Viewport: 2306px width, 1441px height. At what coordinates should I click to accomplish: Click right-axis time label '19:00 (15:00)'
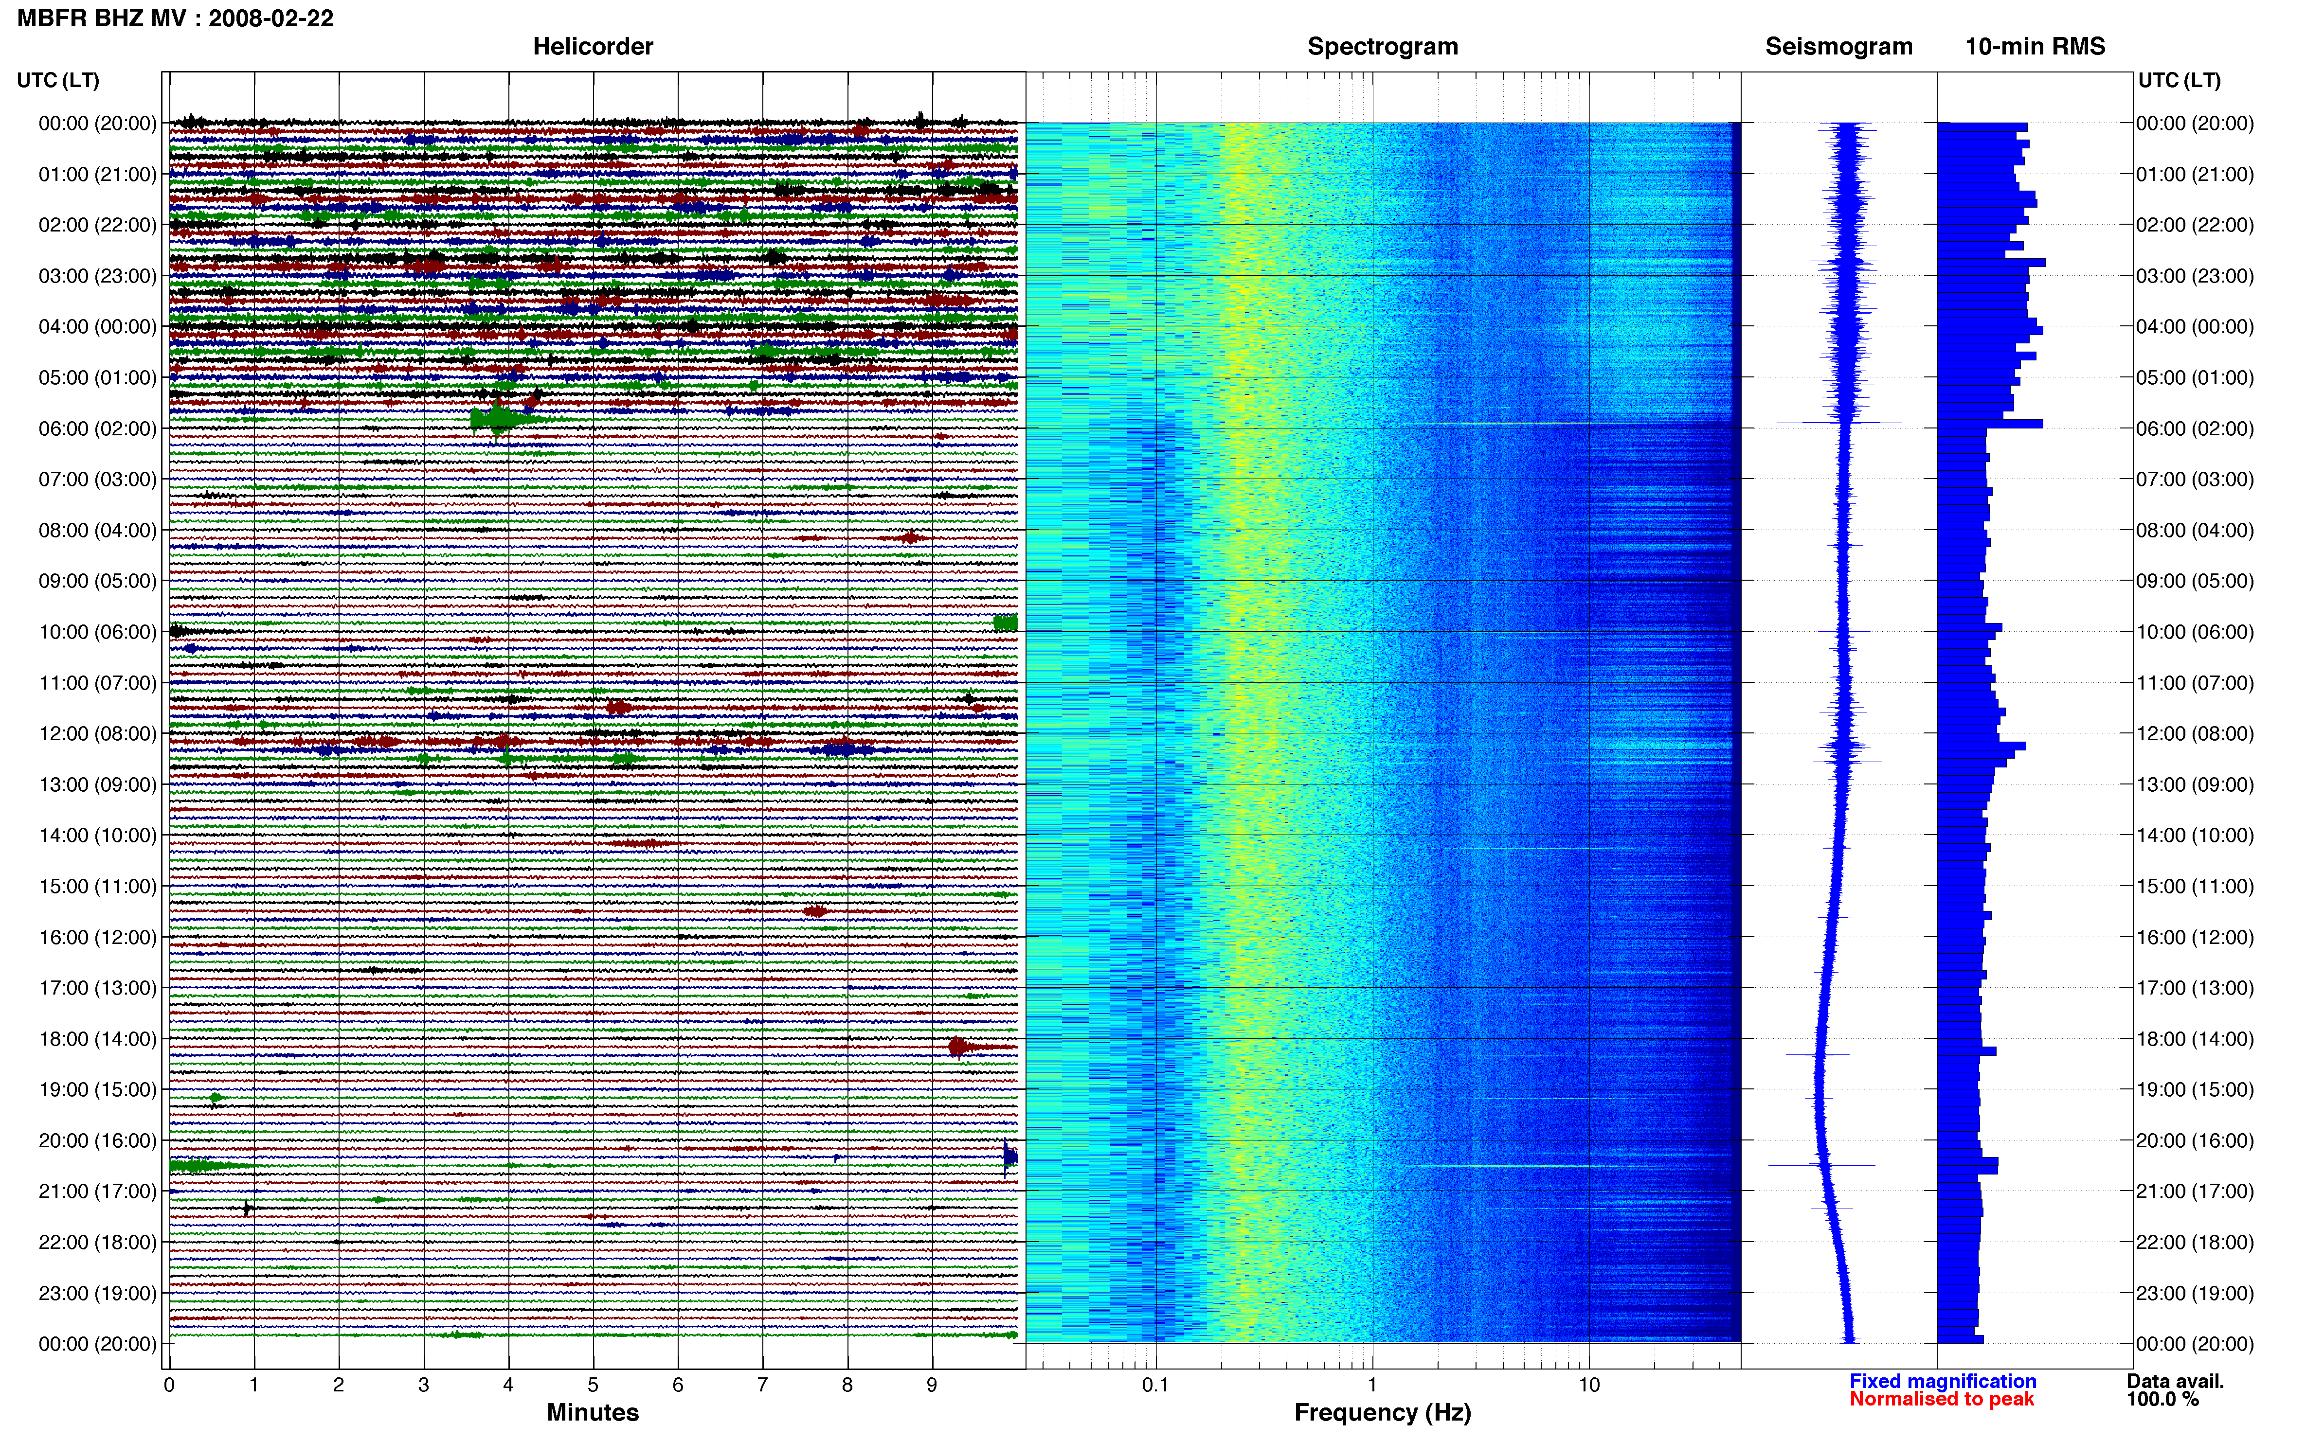point(2195,1089)
